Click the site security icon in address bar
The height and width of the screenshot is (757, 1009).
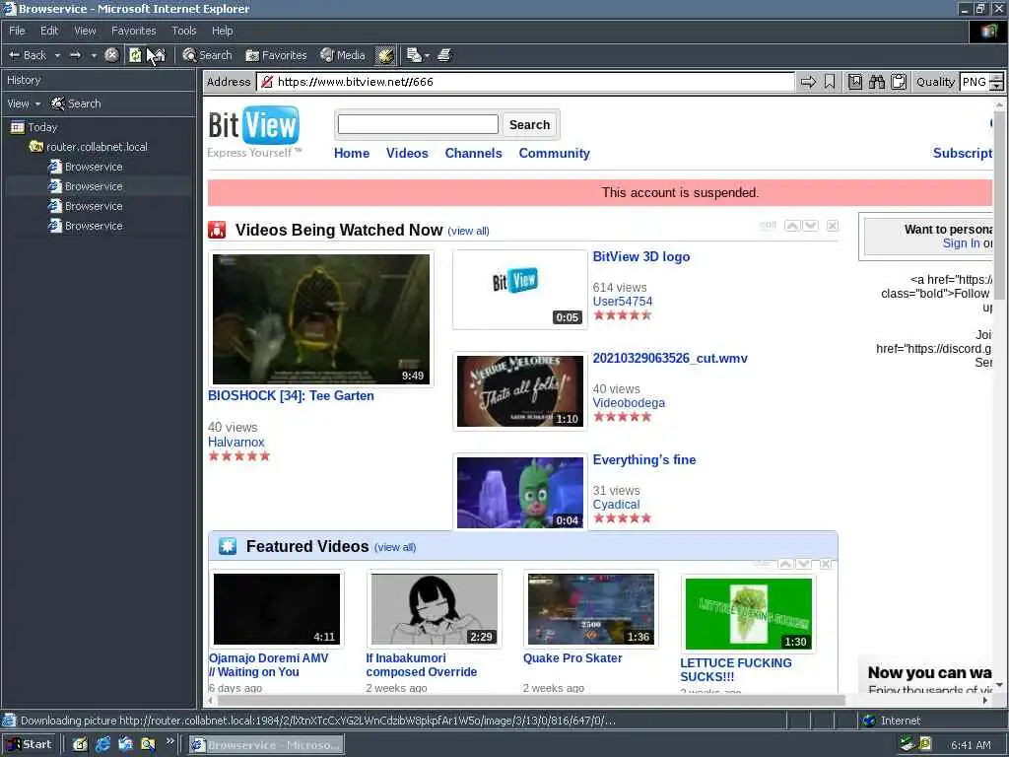pyautogui.click(x=267, y=82)
